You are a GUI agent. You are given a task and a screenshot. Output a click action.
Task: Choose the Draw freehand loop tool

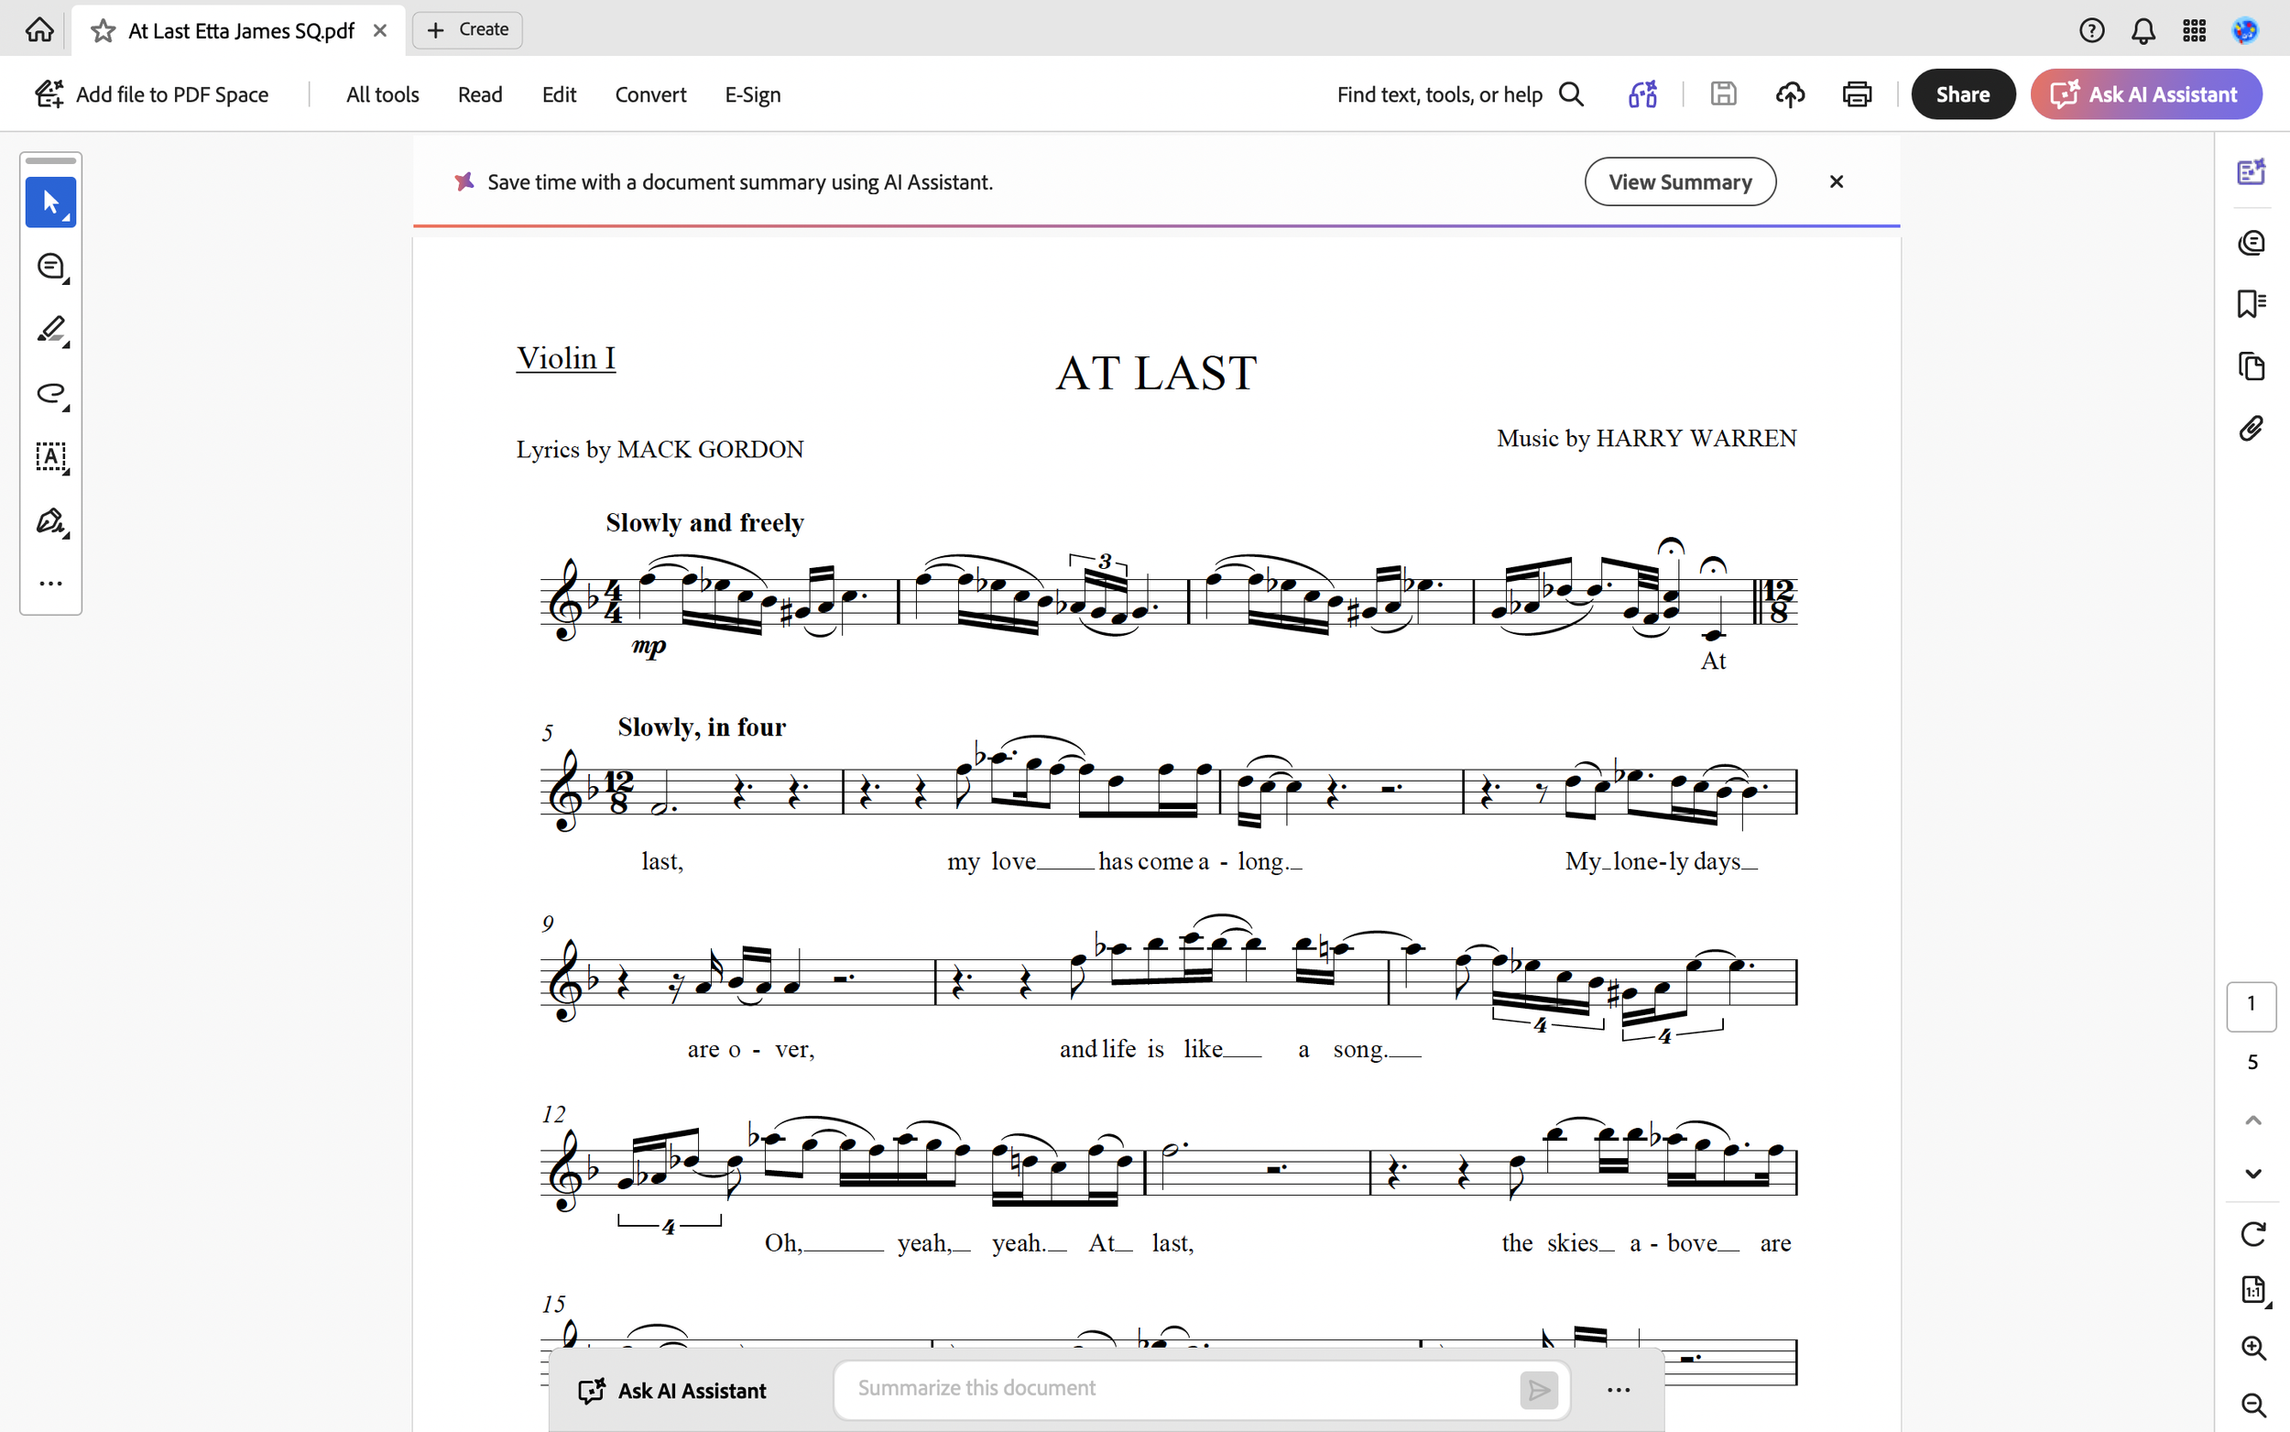pos(51,394)
